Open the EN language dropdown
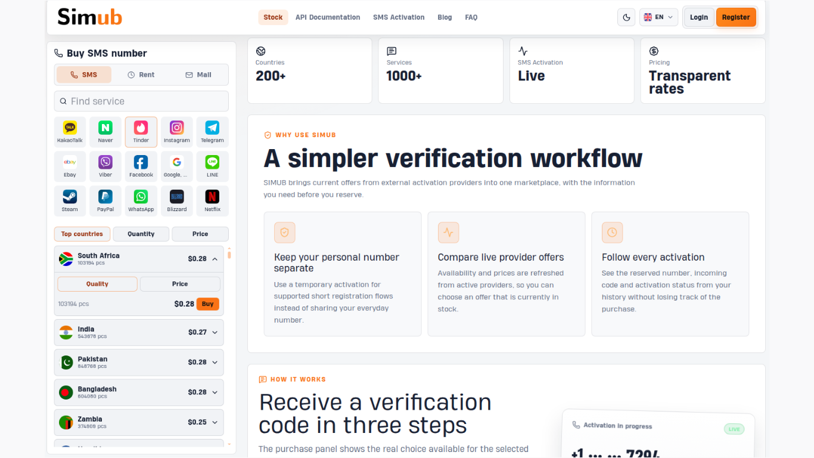Screen dimensions: 814x458 pyautogui.click(x=658, y=17)
